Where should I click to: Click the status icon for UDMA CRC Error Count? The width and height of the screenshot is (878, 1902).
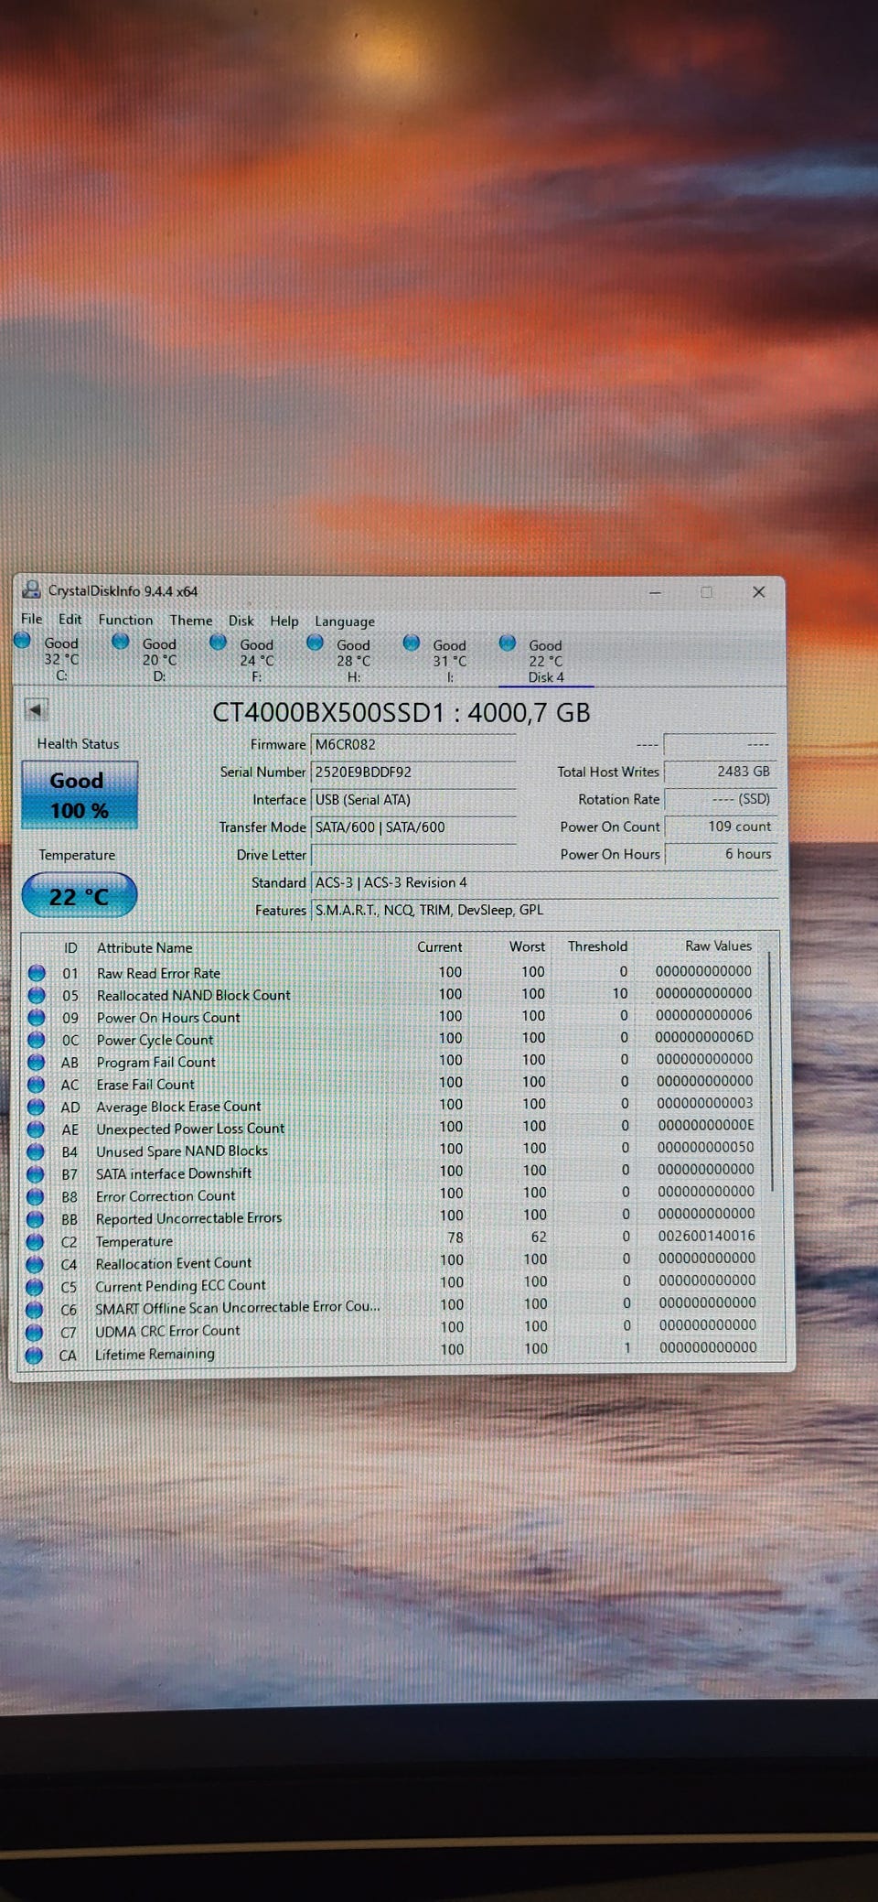pos(35,1332)
